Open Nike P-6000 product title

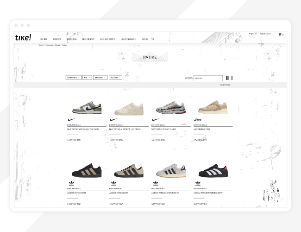(x=164, y=129)
